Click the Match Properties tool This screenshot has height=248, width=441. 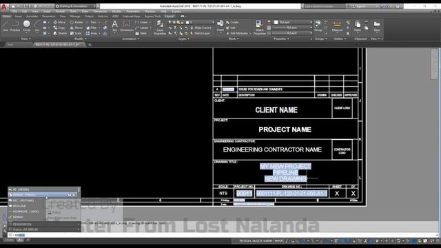259,28
